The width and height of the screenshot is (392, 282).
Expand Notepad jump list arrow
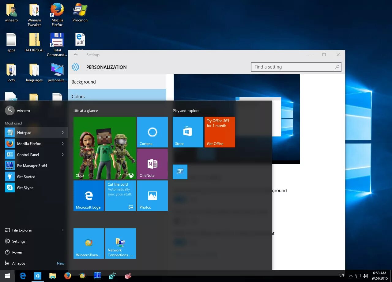click(x=63, y=132)
